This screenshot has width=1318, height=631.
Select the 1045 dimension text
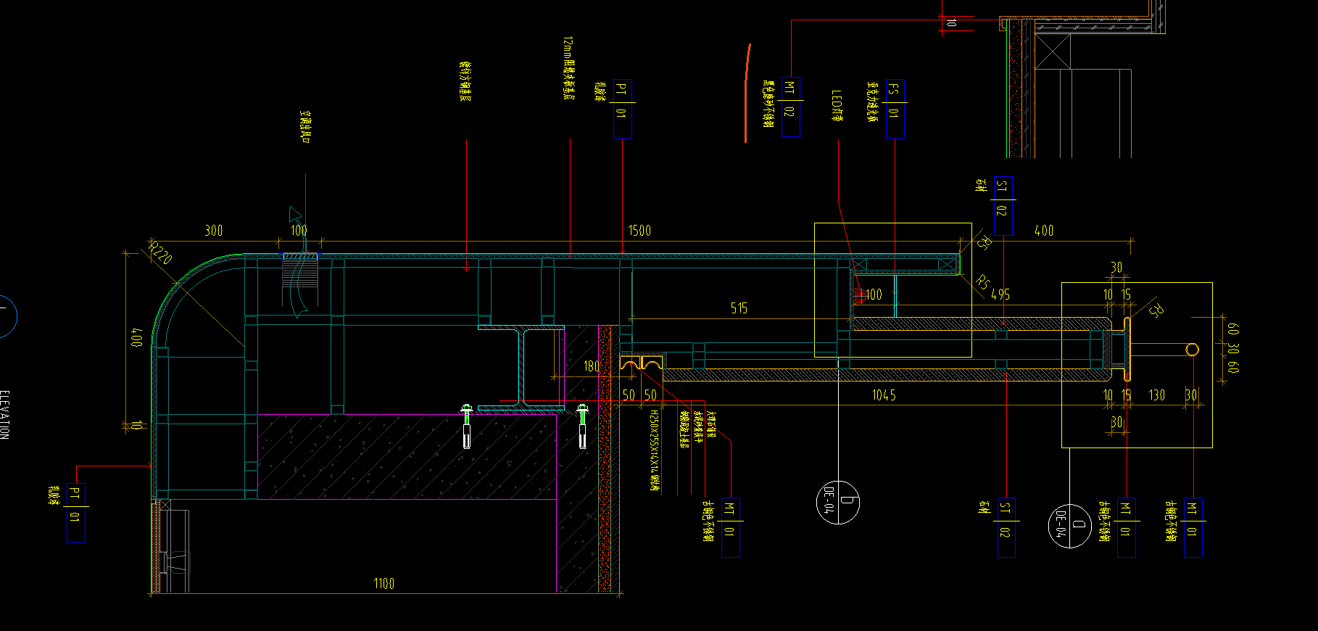[884, 395]
